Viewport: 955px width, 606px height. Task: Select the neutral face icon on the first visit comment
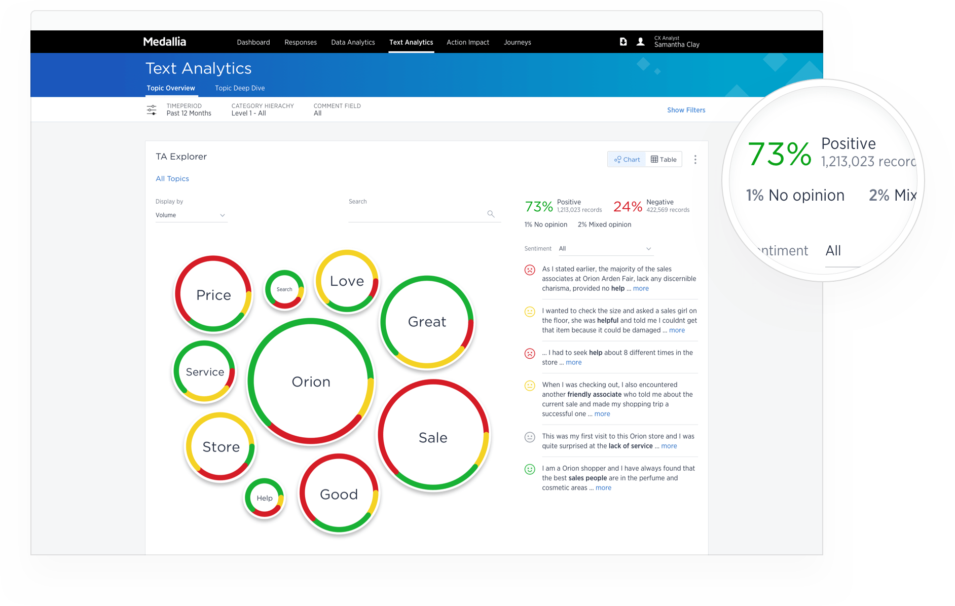(x=529, y=437)
